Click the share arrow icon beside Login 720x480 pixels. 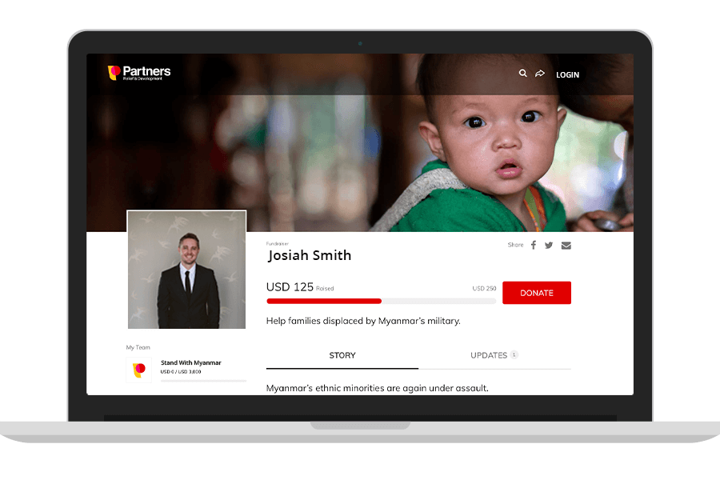click(x=540, y=74)
